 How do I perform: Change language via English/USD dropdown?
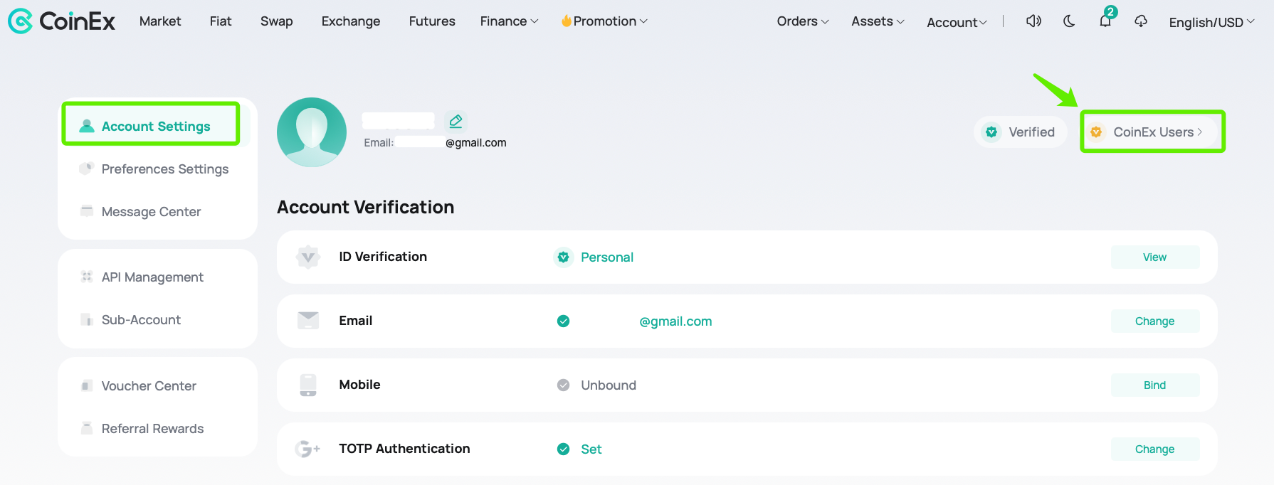pos(1211,22)
